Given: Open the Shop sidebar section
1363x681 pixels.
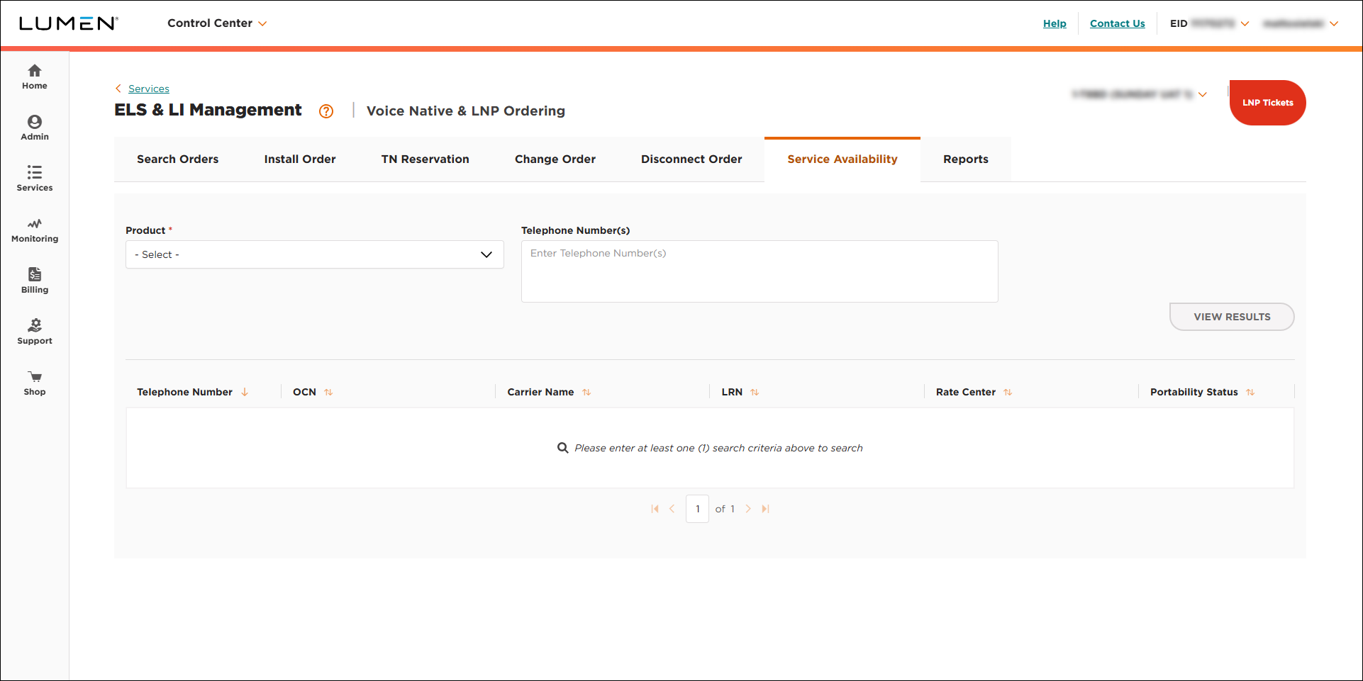Looking at the screenshot, I should point(35,383).
